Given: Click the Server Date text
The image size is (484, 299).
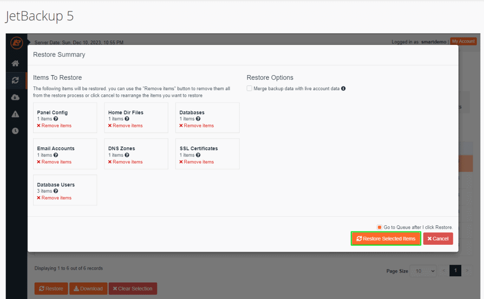Looking at the screenshot, I should click(79, 42).
